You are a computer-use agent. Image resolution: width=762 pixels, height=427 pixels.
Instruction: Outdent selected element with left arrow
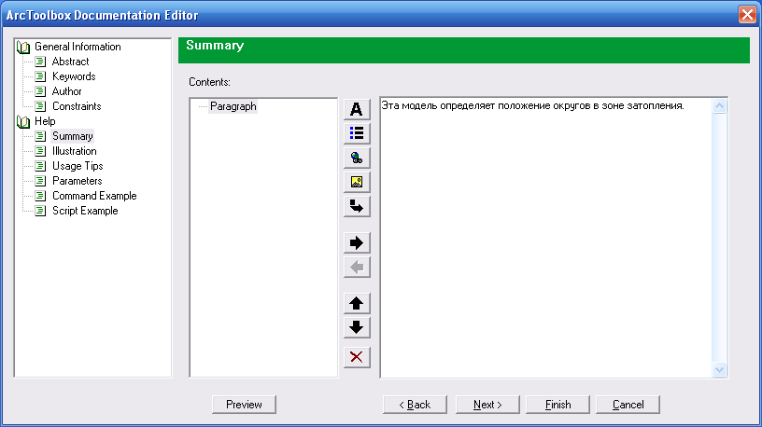pyautogui.click(x=357, y=267)
